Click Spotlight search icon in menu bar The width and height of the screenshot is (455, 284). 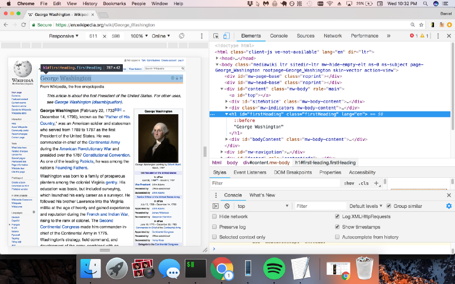click(x=425, y=4)
